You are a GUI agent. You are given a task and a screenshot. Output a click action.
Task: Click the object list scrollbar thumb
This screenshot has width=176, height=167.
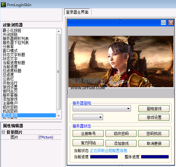point(58,72)
